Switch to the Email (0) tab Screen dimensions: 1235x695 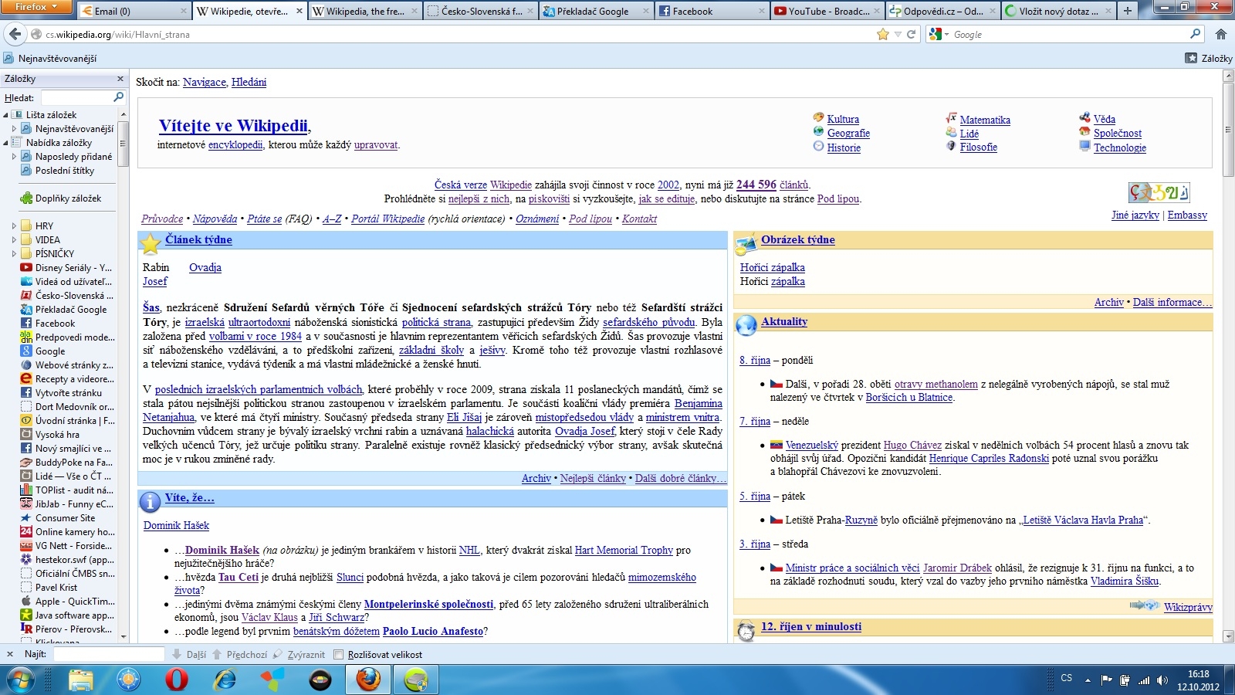(134, 11)
